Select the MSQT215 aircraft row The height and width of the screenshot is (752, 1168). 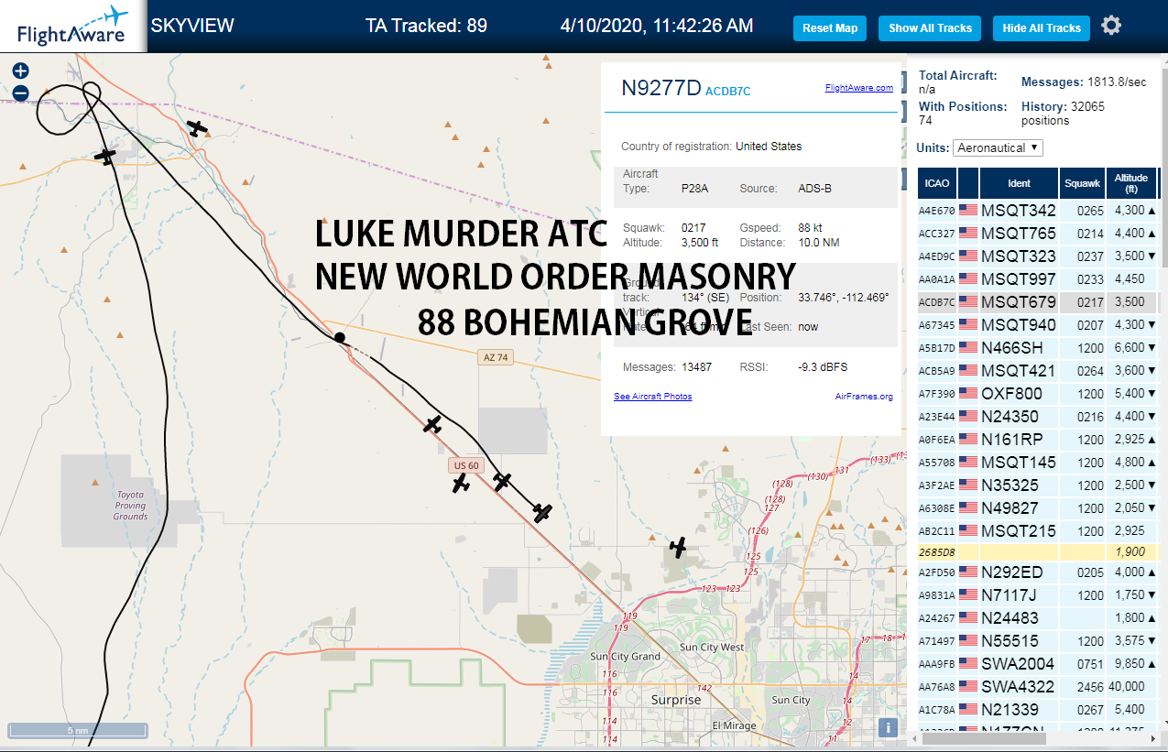(1038, 531)
